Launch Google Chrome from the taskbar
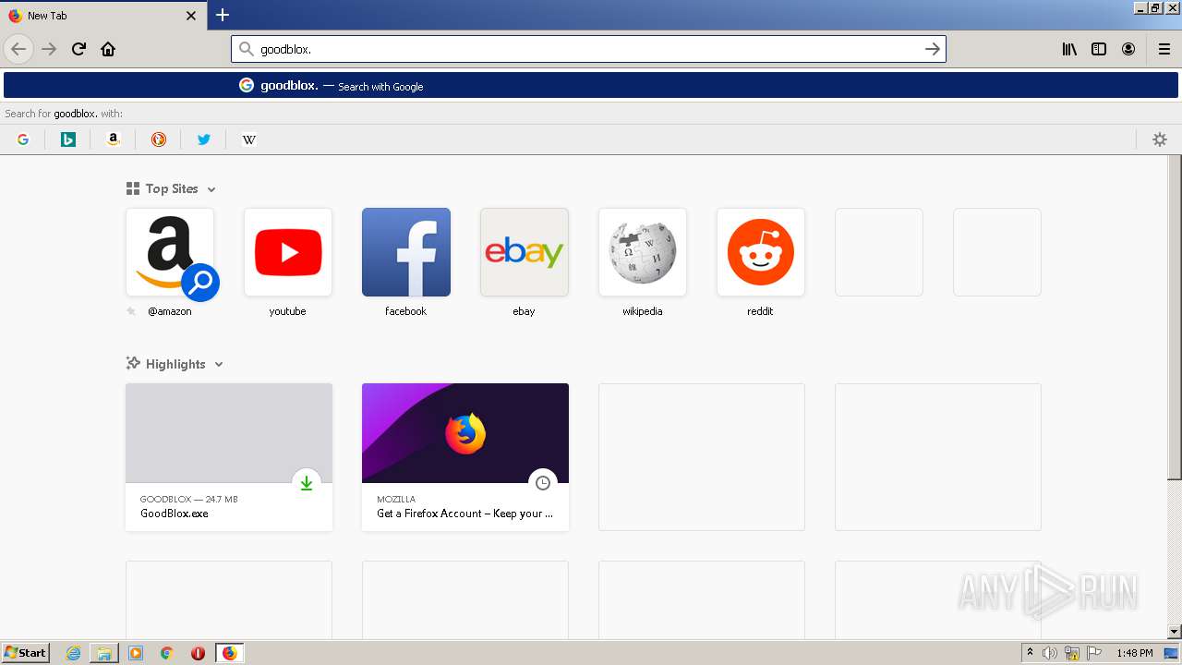 coord(167,653)
